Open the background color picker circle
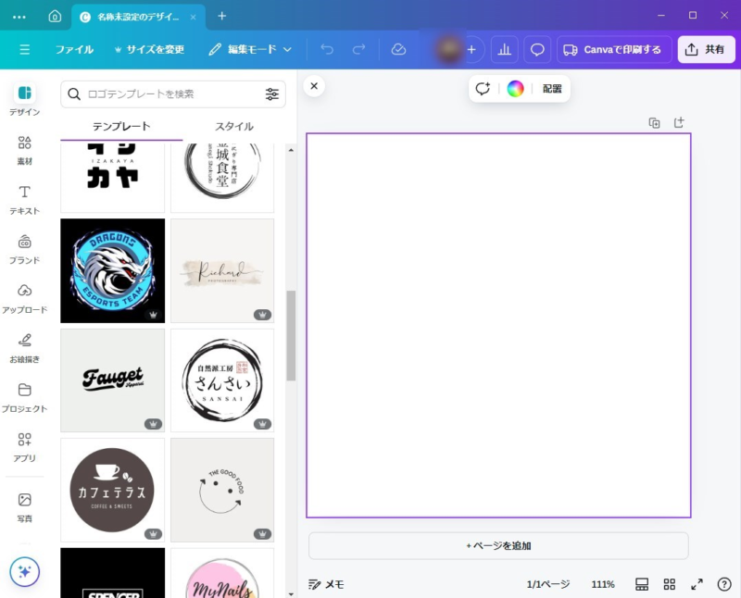Image resolution: width=741 pixels, height=598 pixels. click(x=515, y=89)
